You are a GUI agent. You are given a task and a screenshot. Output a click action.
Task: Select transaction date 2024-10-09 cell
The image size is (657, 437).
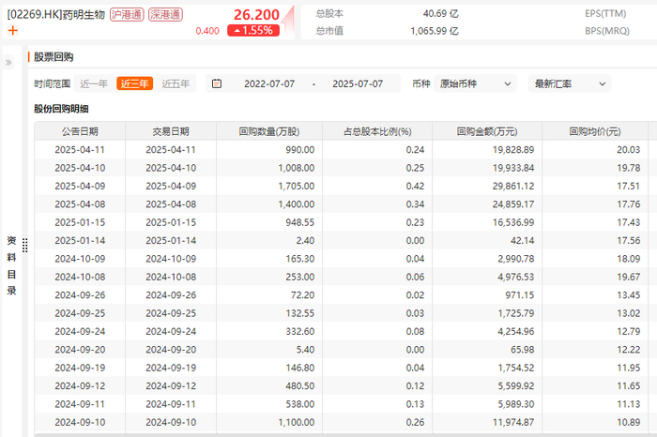pos(171,259)
